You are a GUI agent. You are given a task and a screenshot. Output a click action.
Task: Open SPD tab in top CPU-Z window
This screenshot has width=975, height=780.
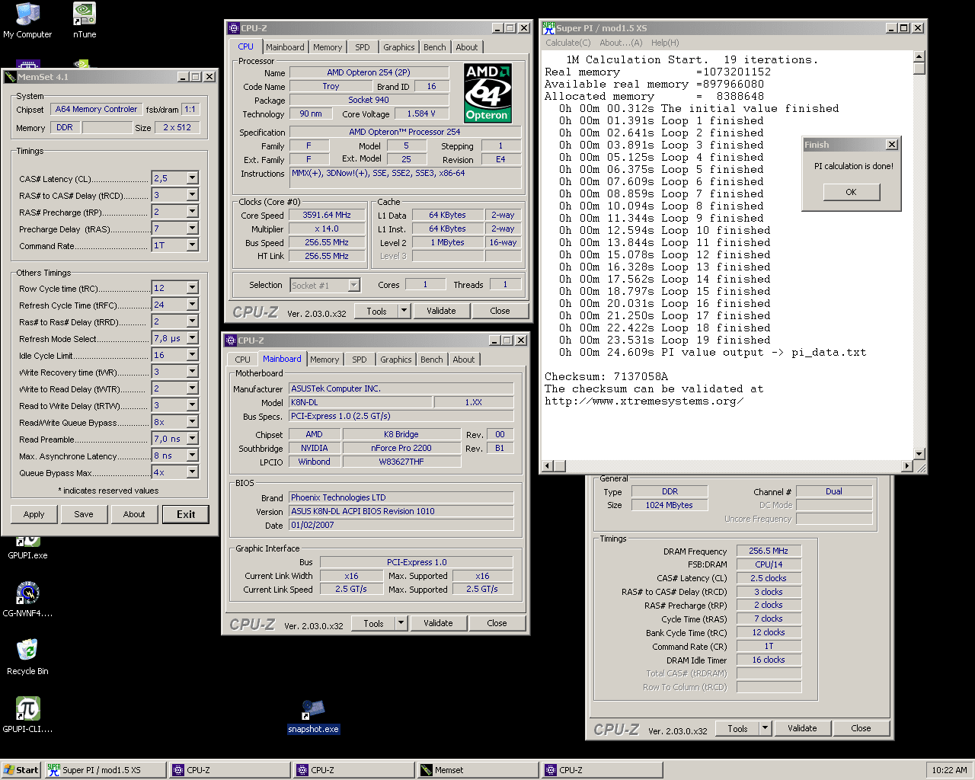pos(363,47)
